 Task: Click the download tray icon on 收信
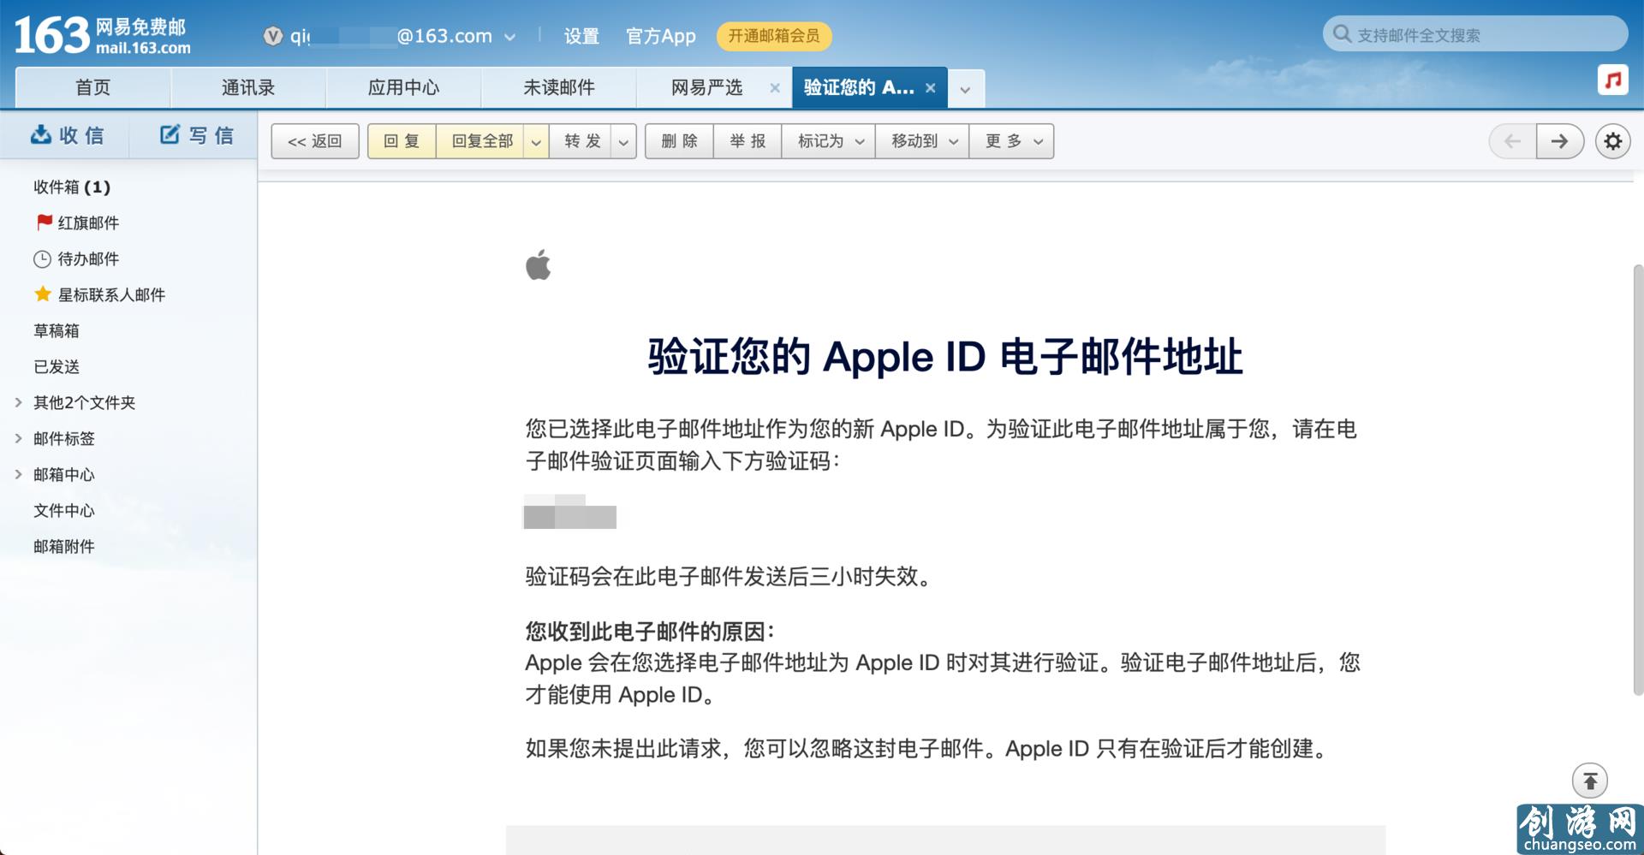(40, 134)
